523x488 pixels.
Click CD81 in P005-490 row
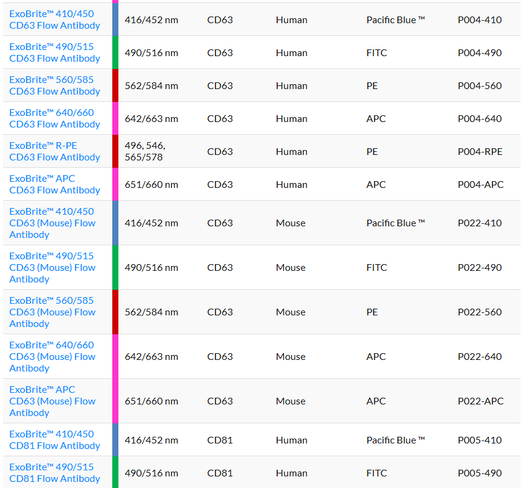click(220, 473)
